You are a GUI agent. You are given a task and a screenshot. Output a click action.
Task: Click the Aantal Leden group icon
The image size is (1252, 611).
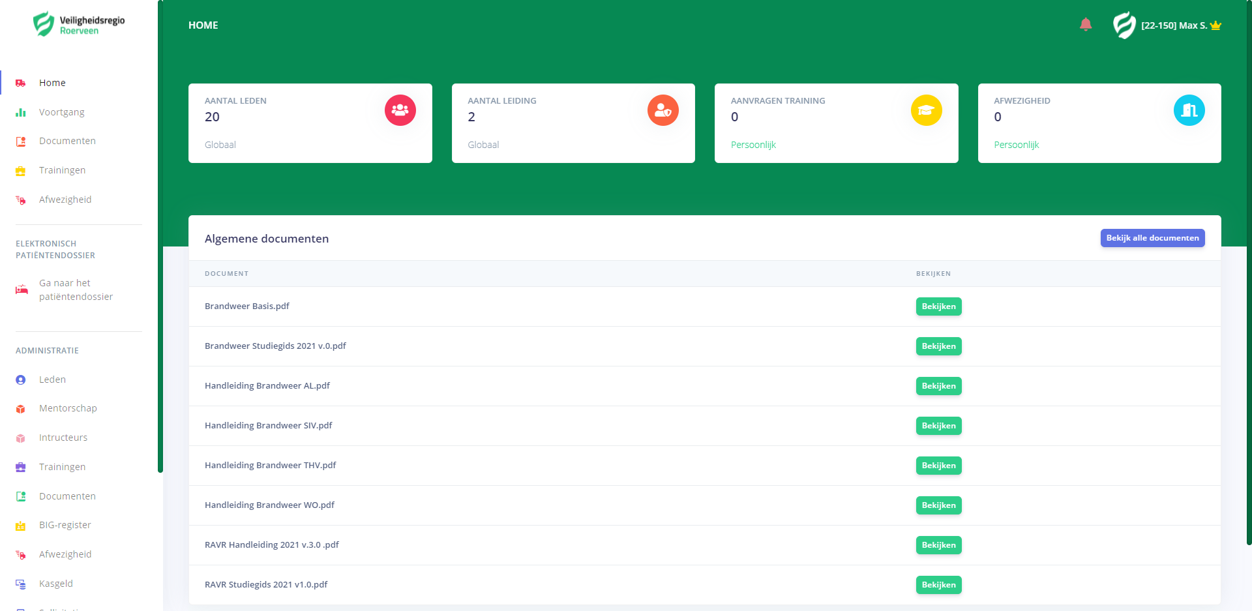[400, 110]
